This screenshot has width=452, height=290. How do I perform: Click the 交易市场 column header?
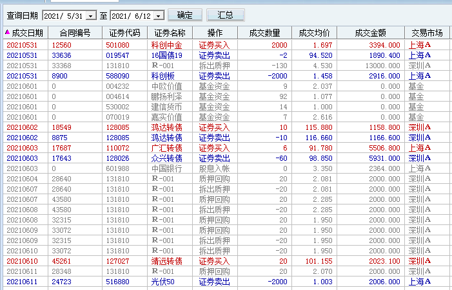[427, 33]
